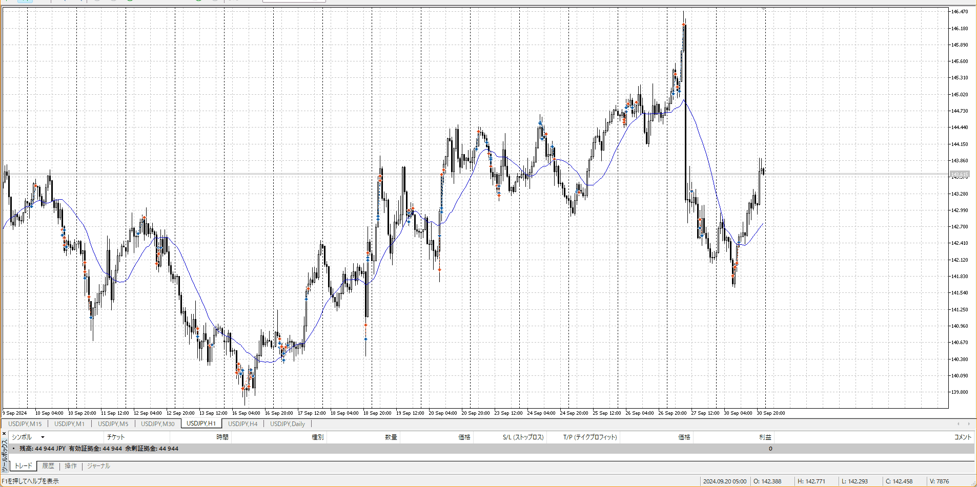Open the 履歴 tab in terminal
Image resolution: width=977 pixels, height=487 pixels.
point(48,466)
